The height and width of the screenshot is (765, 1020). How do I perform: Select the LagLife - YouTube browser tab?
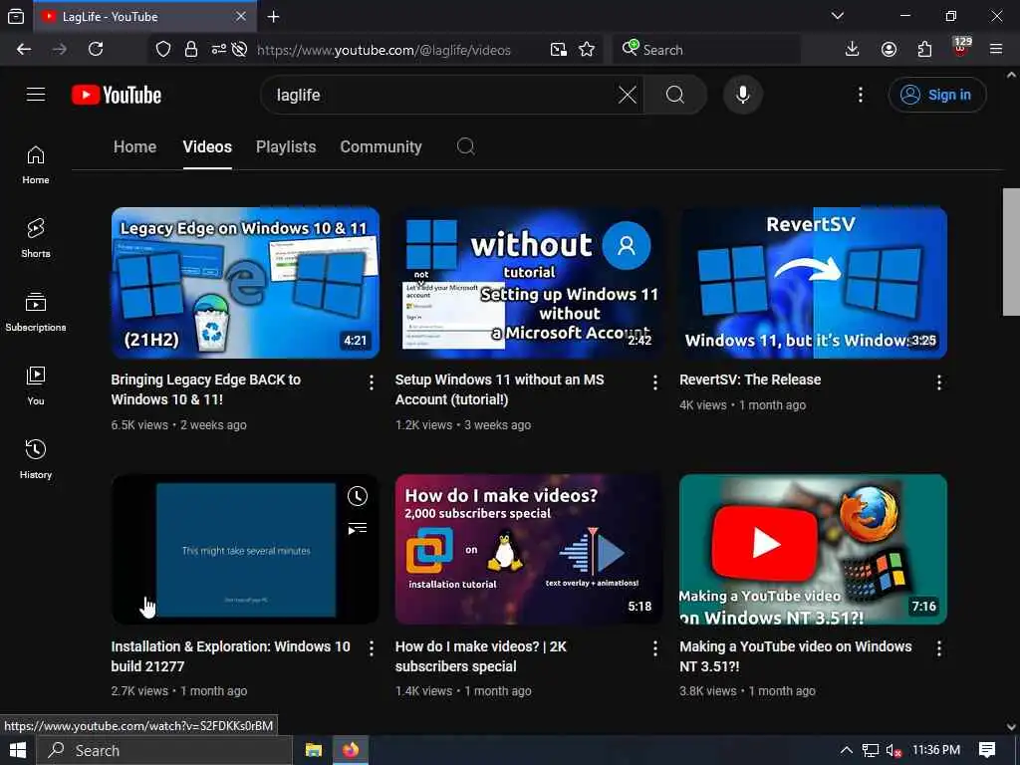(x=143, y=17)
